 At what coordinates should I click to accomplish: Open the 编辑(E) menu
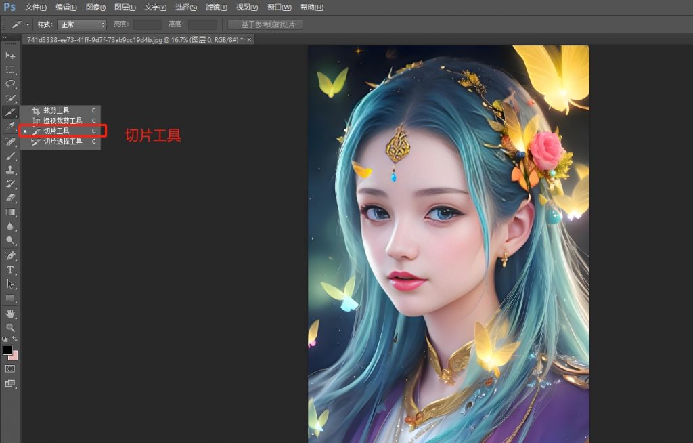click(66, 7)
